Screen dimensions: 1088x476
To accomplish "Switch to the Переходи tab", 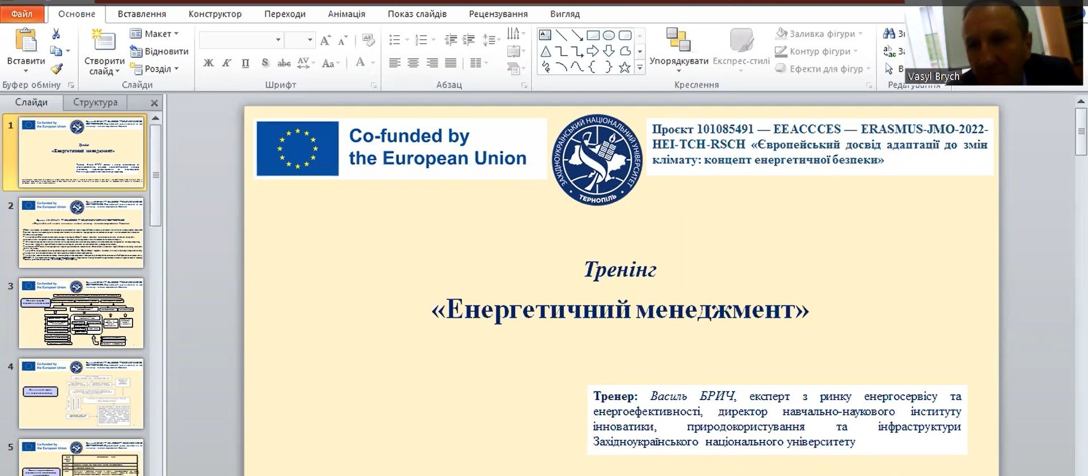I will point(284,14).
